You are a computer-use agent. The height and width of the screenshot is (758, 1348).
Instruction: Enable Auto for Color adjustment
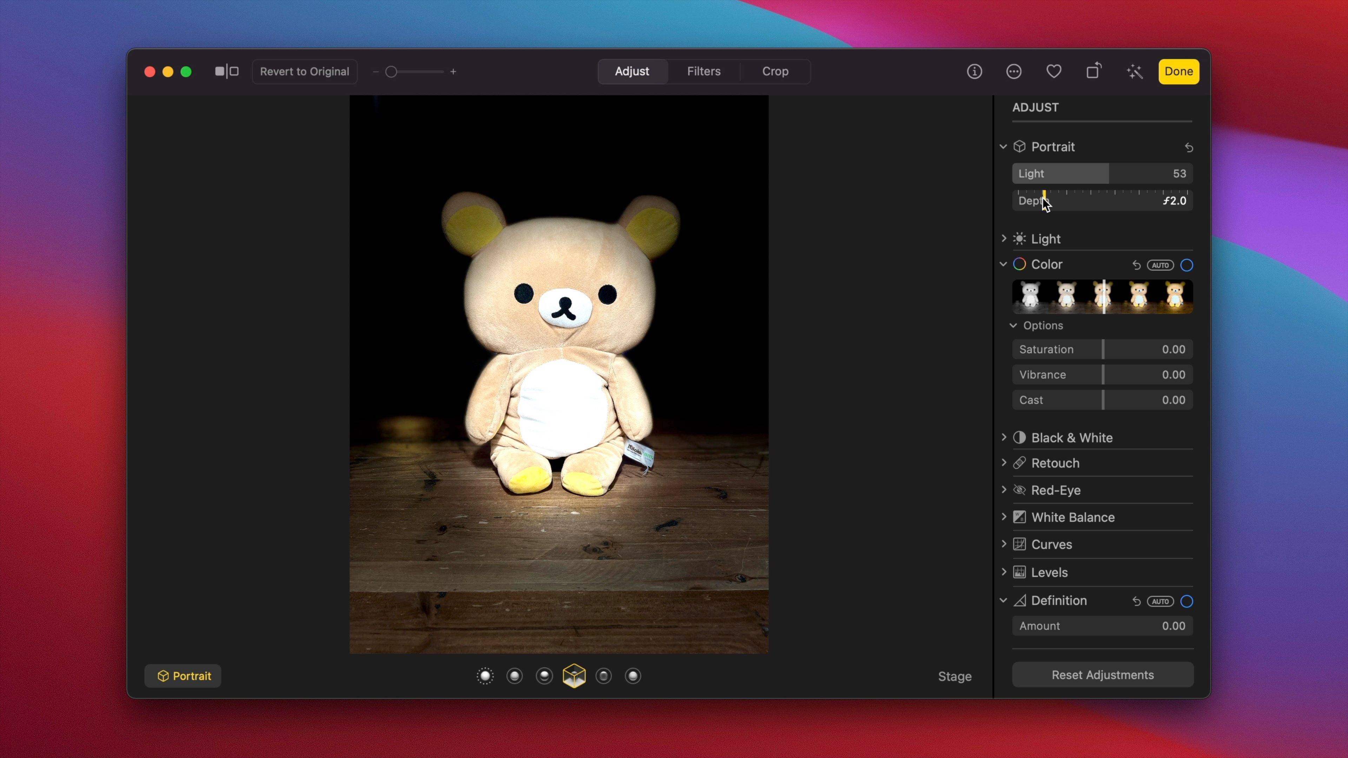click(x=1160, y=265)
